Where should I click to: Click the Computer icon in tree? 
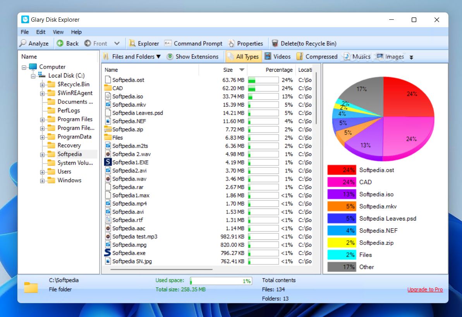pyautogui.click(x=33, y=67)
